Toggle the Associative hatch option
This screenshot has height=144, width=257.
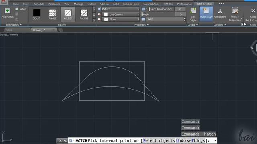(x=206, y=14)
